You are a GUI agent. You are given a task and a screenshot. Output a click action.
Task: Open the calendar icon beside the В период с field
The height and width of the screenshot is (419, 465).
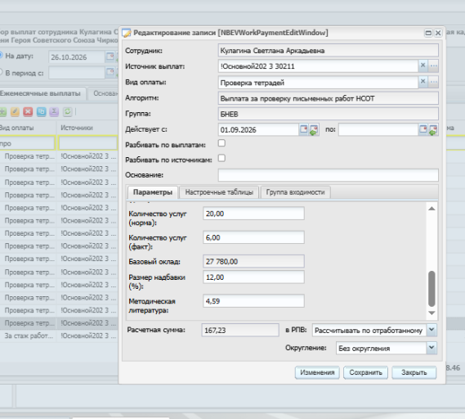(x=110, y=72)
